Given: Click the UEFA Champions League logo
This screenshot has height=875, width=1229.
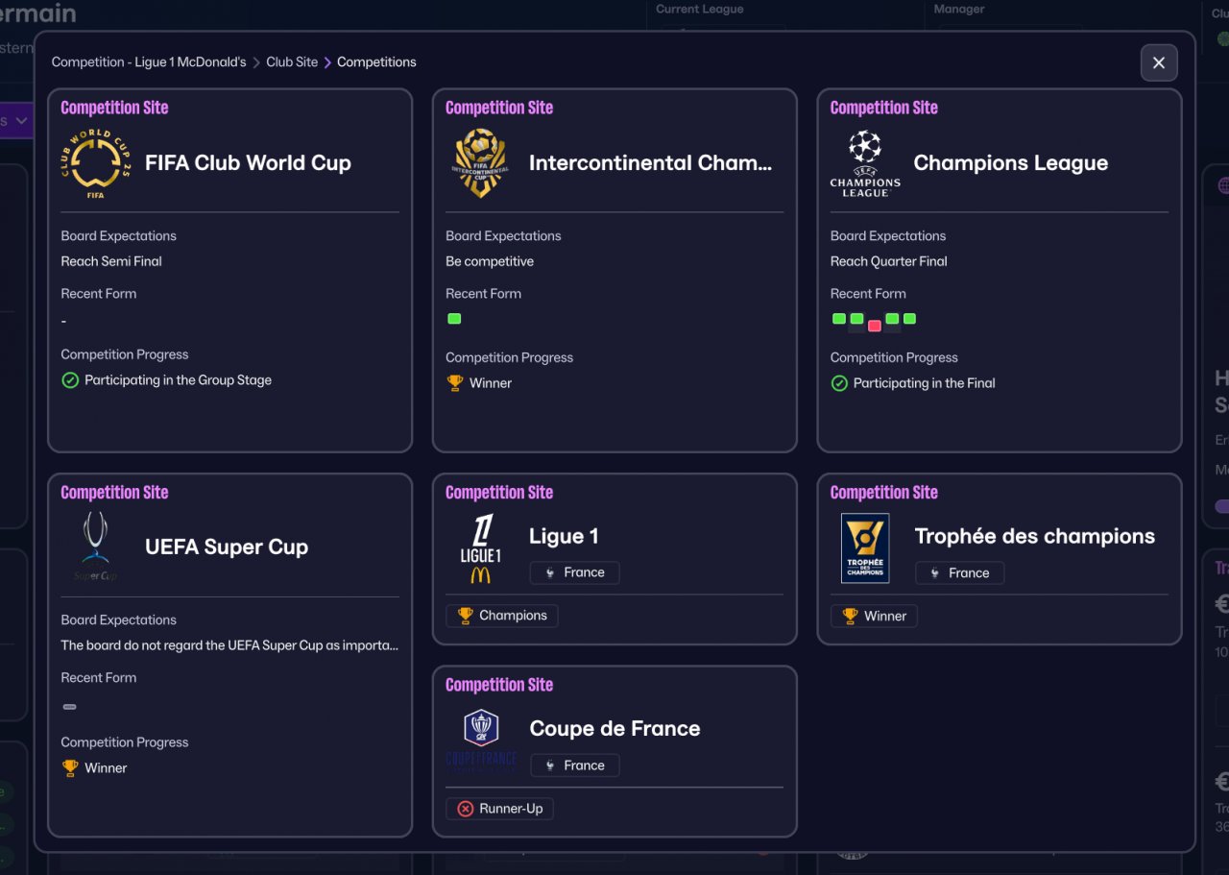Looking at the screenshot, I should (865, 163).
